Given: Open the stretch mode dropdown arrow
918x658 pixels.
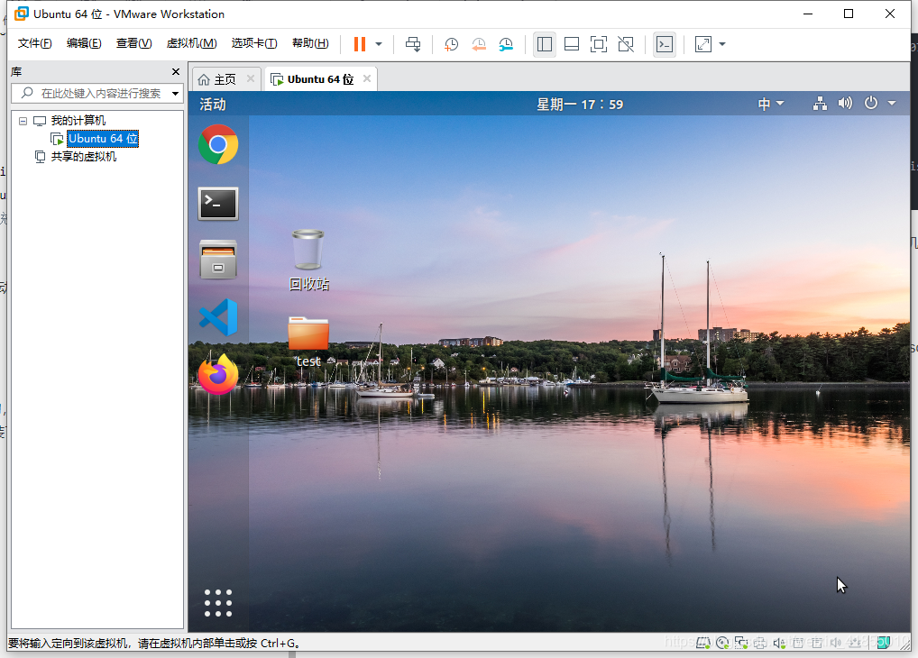Looking at the screenshot, I should (722, 44).
